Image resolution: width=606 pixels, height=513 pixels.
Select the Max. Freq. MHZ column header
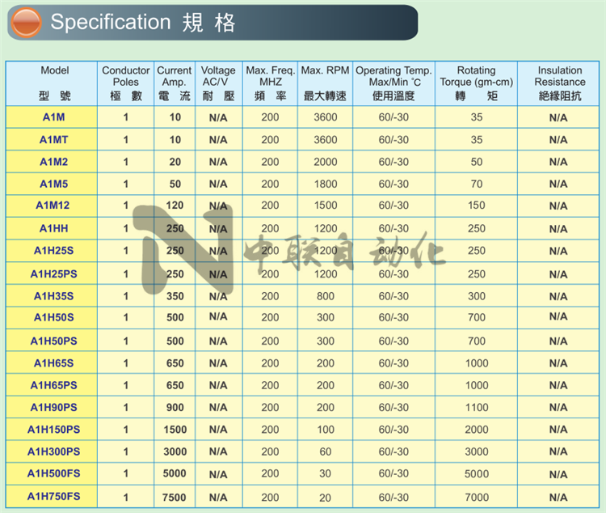270,83
